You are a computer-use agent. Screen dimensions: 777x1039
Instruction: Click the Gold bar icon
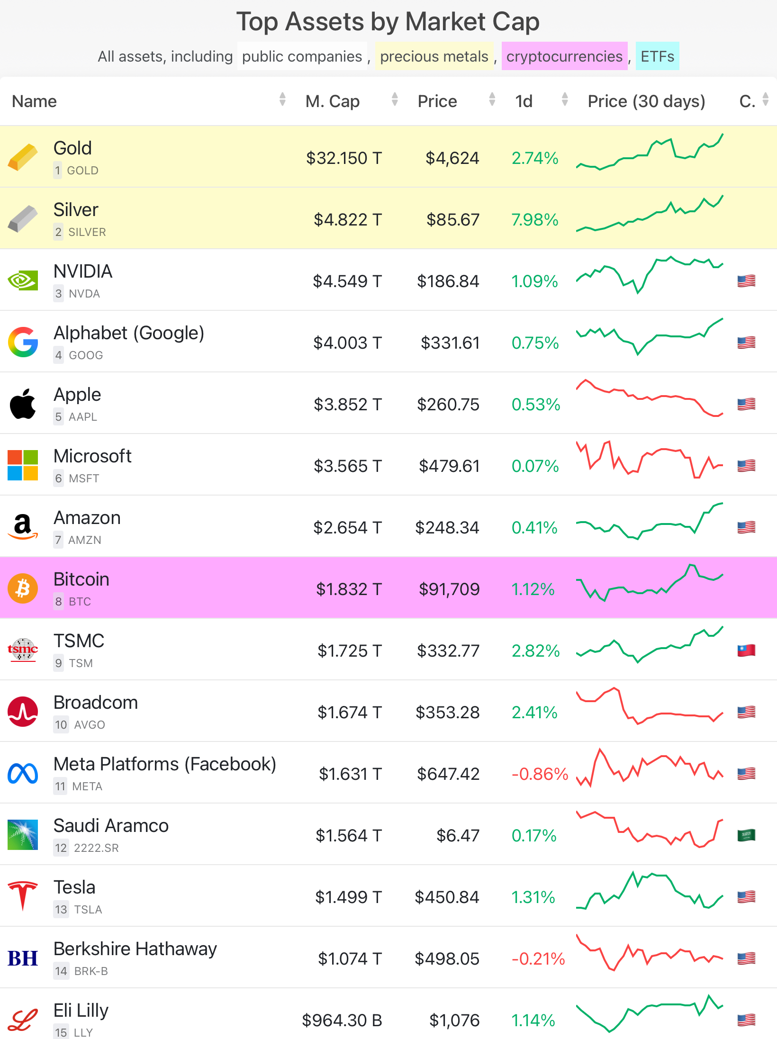tap(23, 157)
